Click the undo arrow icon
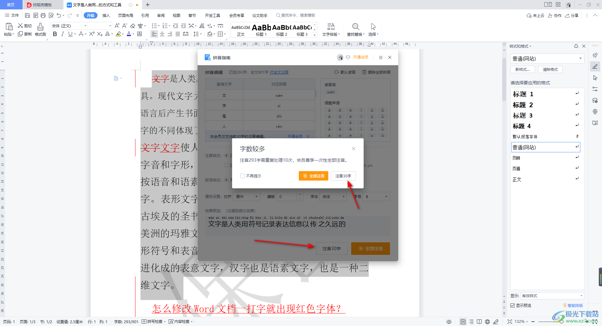 (59, 15)
